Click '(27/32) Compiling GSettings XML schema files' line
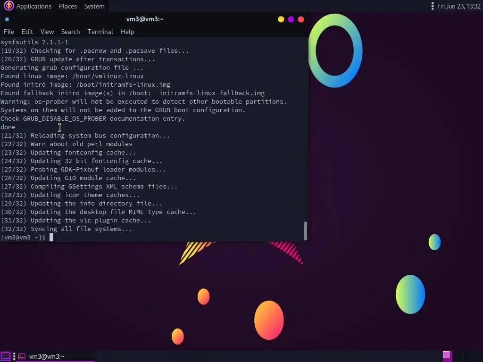This screenshot has height=362, width=483. click(89, 187)
